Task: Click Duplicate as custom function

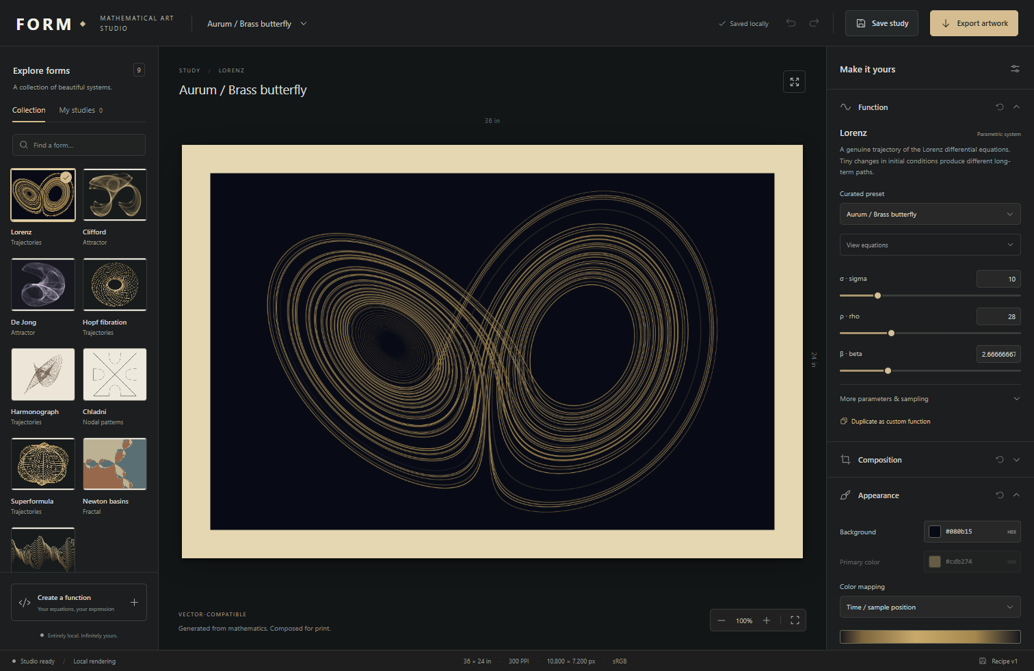Action: 886,422
